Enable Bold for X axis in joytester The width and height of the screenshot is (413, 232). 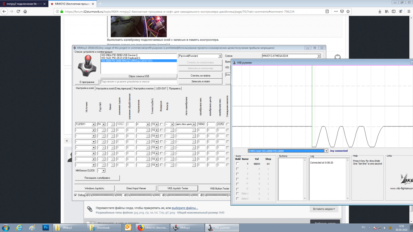237,164
